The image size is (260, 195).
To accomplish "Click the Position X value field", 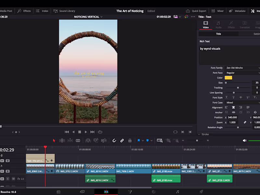I will pos(232,117).
